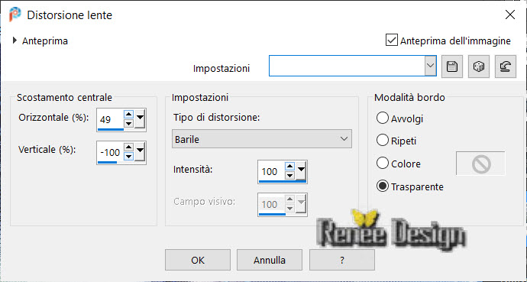Screen dimensions: 527x282
Task: Click the save preset floppy disk icon
Action: click(x=452, y=66)
